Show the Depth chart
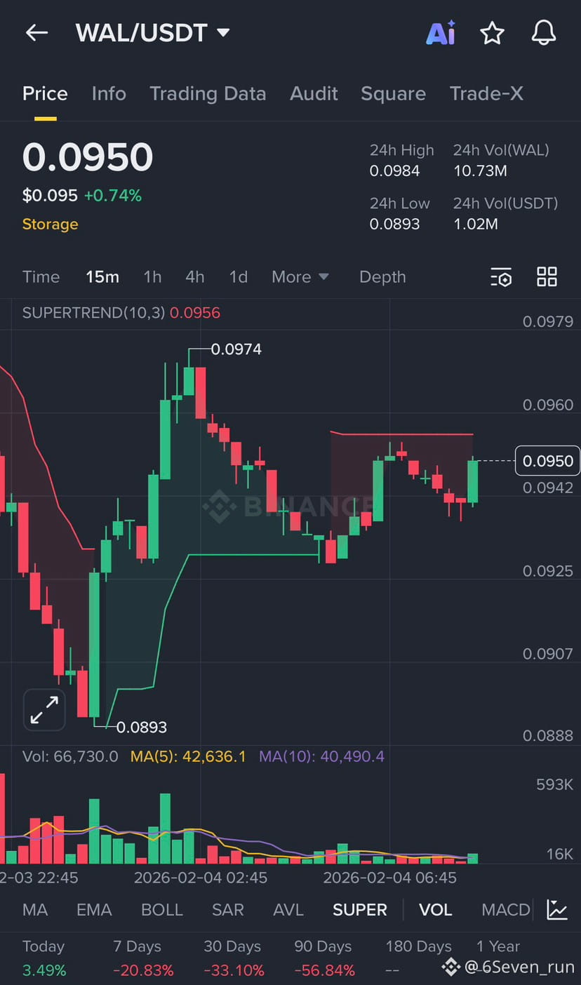The height and width of the screenshot is (985, 581). coord(382,277)
